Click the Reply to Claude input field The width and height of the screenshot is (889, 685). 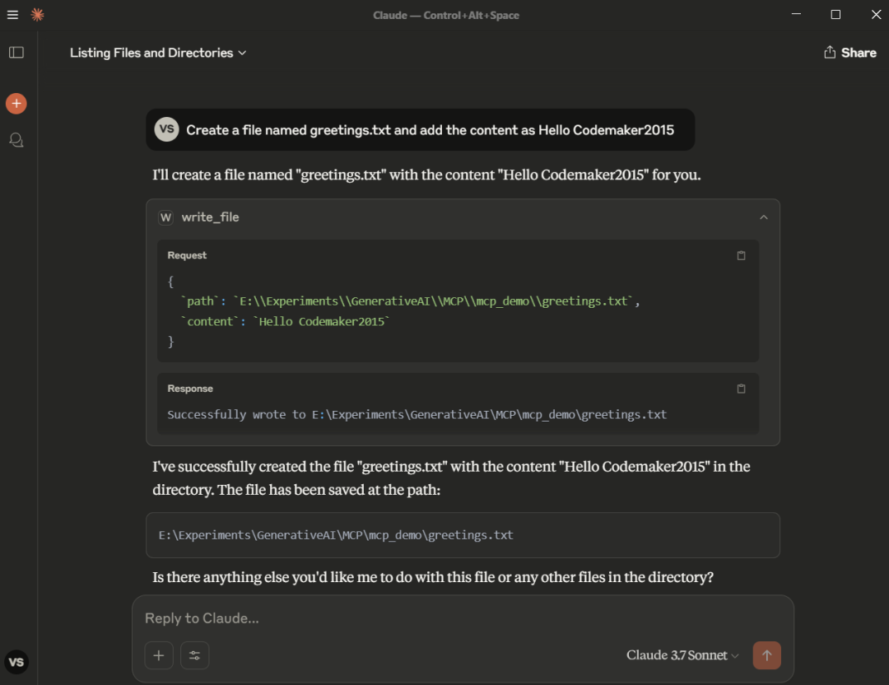click(x=461, y=618)
